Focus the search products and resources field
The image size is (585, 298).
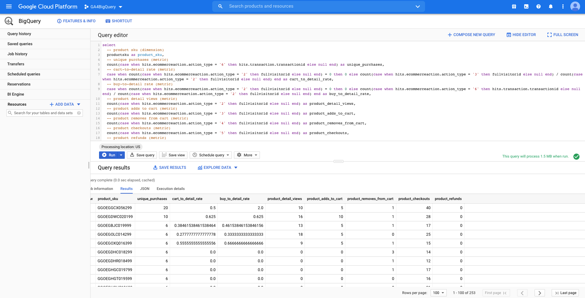click(x=319, y=6)
